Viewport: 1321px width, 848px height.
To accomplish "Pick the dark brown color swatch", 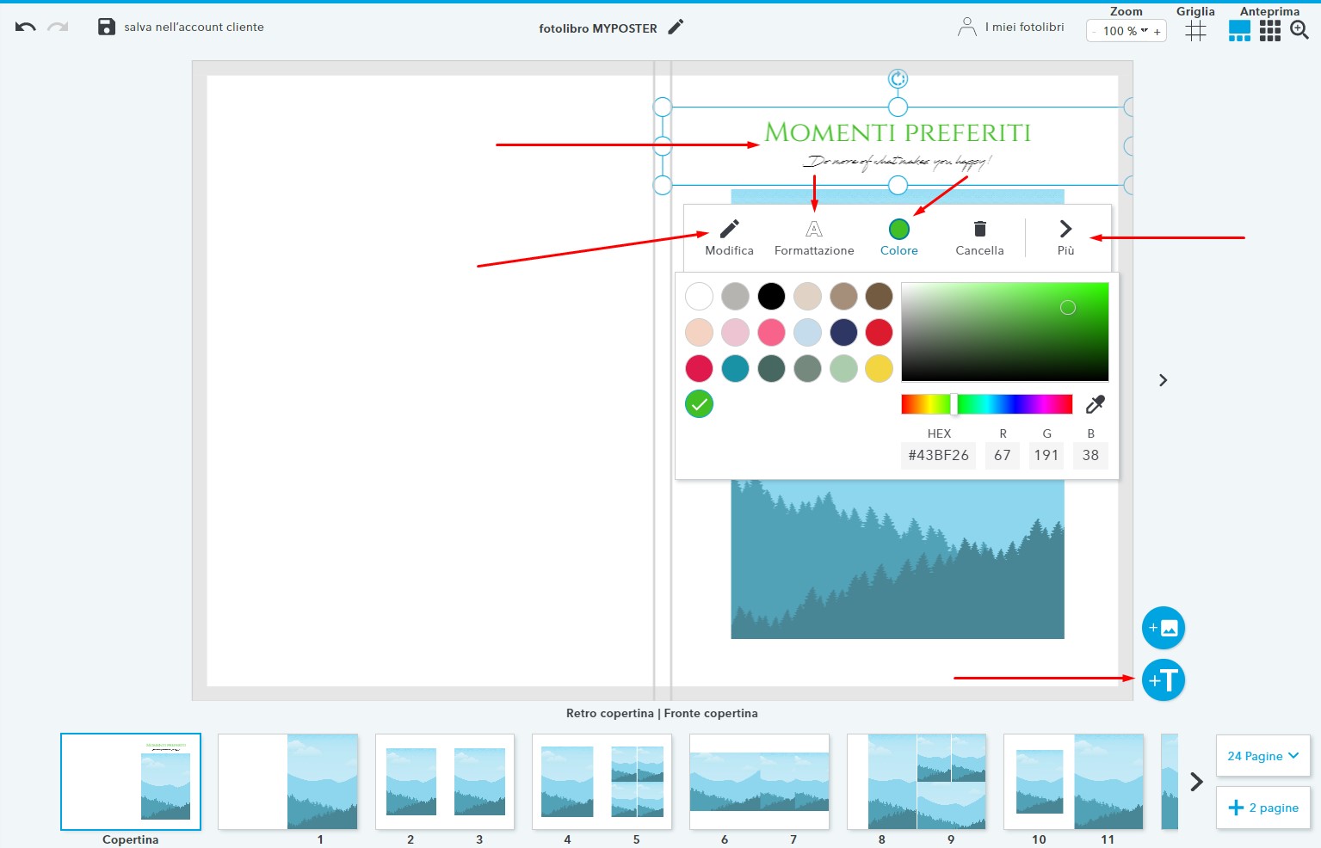I will tap(879, 296).
